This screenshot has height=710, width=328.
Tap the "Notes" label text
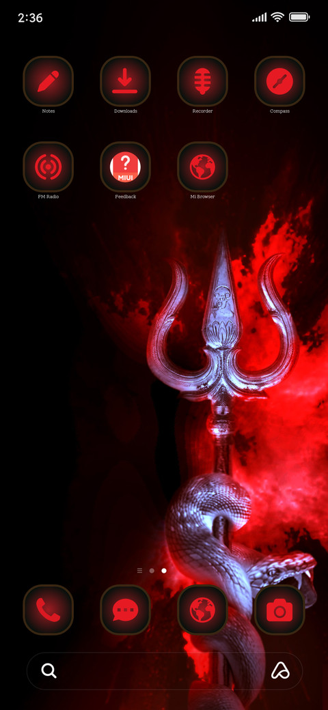pos(49,111)
